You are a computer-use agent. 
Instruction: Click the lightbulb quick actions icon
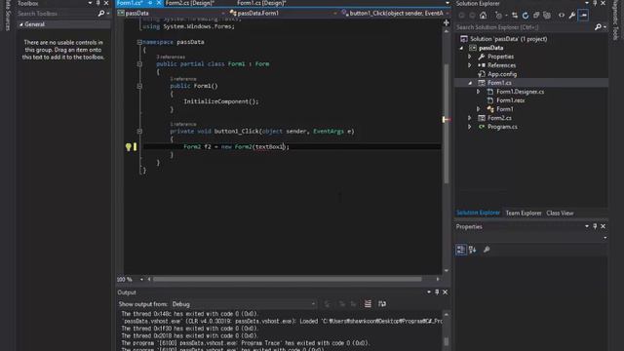tap(128, 147)
